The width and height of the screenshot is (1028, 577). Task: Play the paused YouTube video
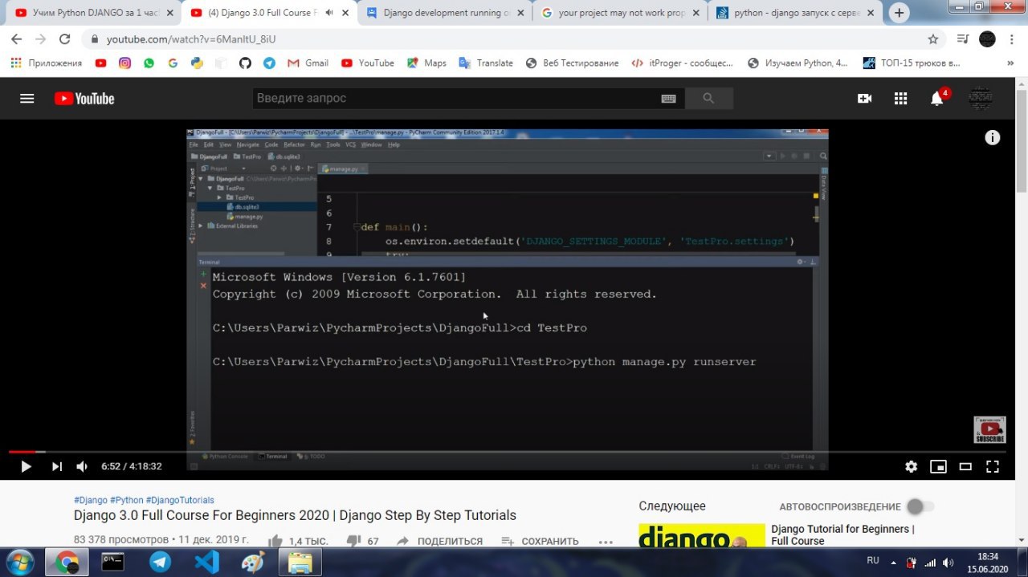(x=26, y=466)
